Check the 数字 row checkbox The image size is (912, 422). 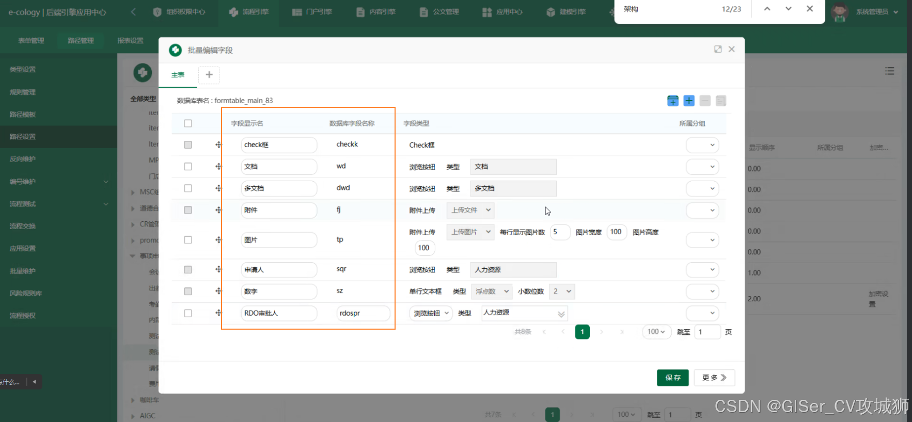click(188, 291)
